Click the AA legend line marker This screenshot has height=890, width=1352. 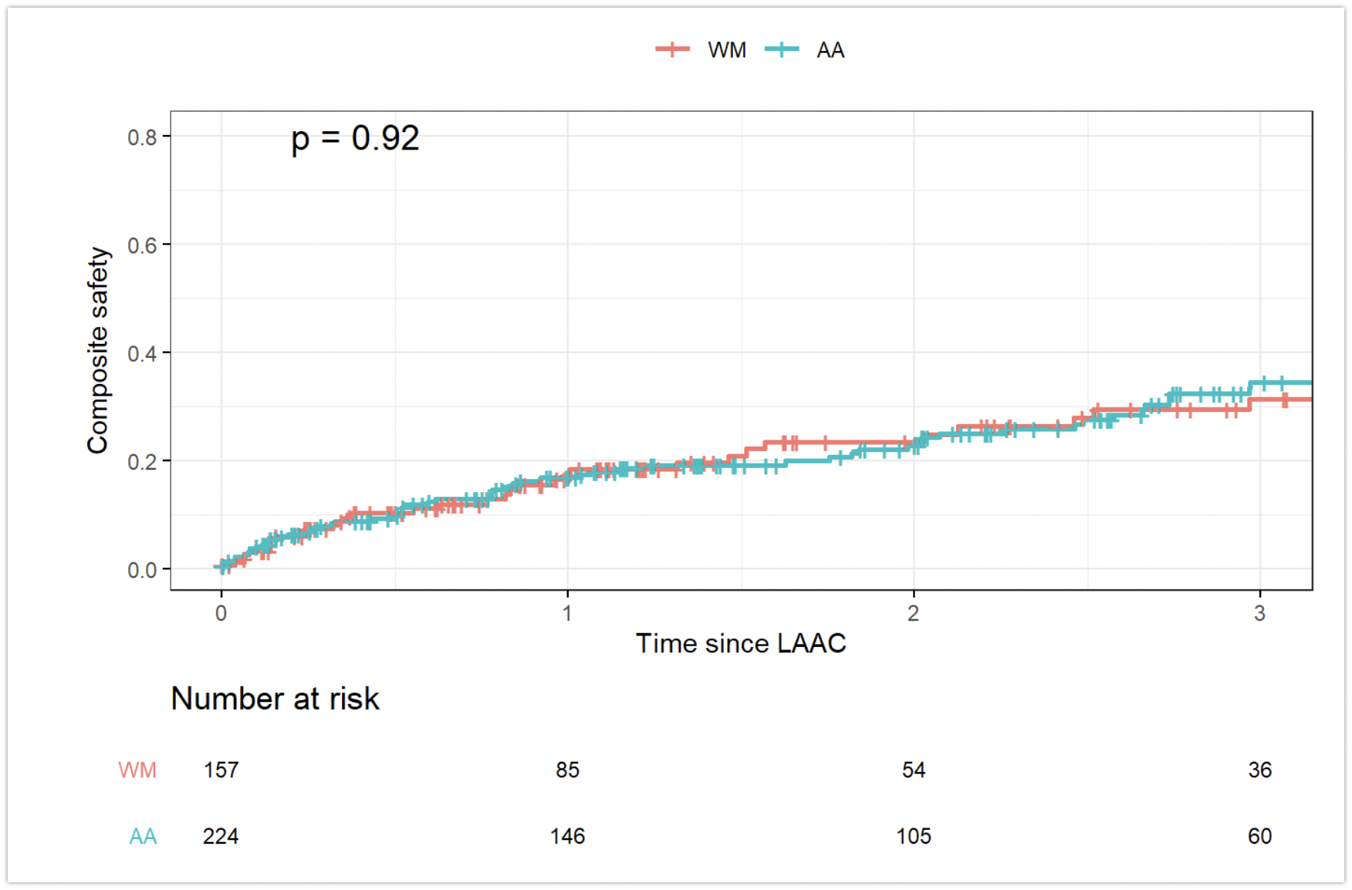point(782,49)
